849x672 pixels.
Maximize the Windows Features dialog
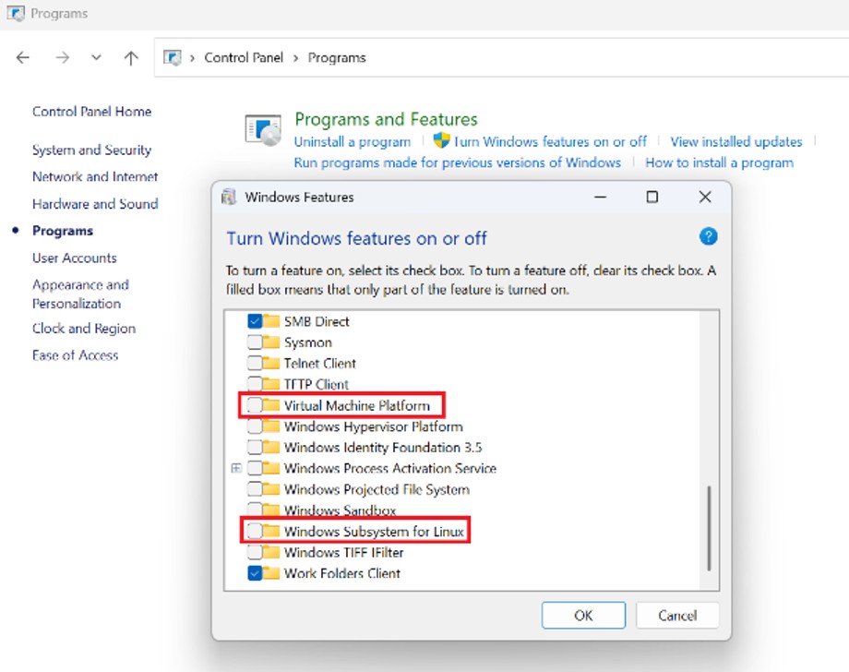click(x=652, y=198)
